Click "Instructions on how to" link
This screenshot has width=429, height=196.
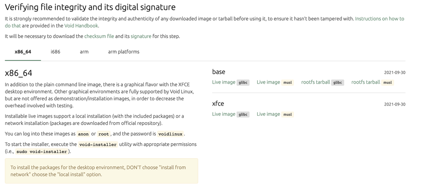pos(379,19)
